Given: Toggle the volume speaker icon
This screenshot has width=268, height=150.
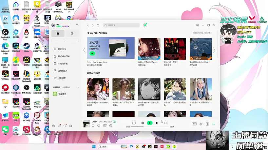Looking at the screenshot, I should pos(166,123).
